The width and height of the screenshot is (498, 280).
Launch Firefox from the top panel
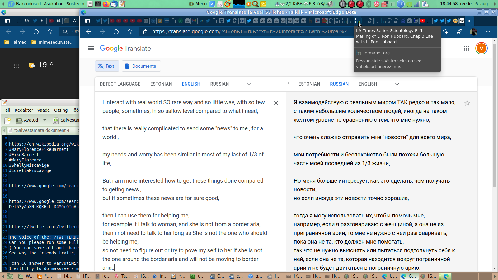point(106,4)
